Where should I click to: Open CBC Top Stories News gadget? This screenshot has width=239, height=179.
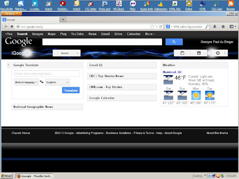click(x=122, y=76)
